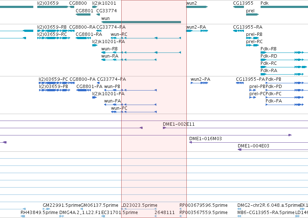Click the Pdk gene label
The image size is (308, 218).
coord(265,3)
